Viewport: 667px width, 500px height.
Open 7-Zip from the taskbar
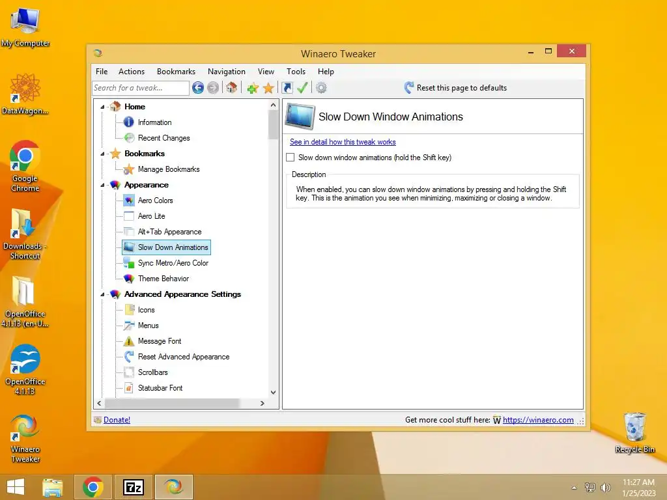pyautogui.click(x=134, y=487)
